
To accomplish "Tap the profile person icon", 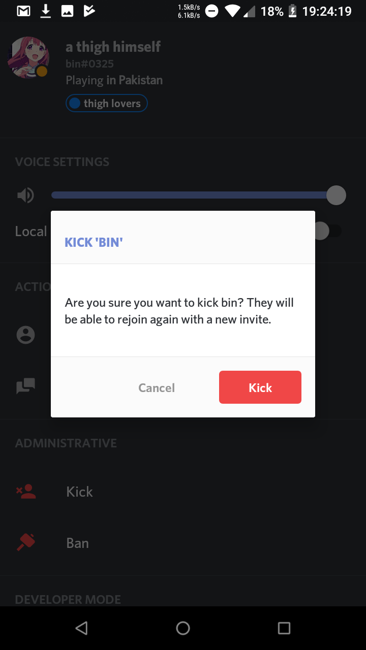I will pos(25,335).
